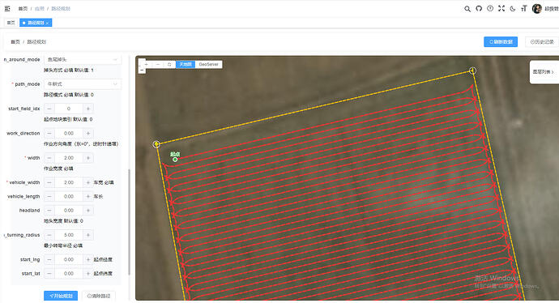Zoom in the map with the plus button
This screenshot has width=559, height=303.
[146, 64]
